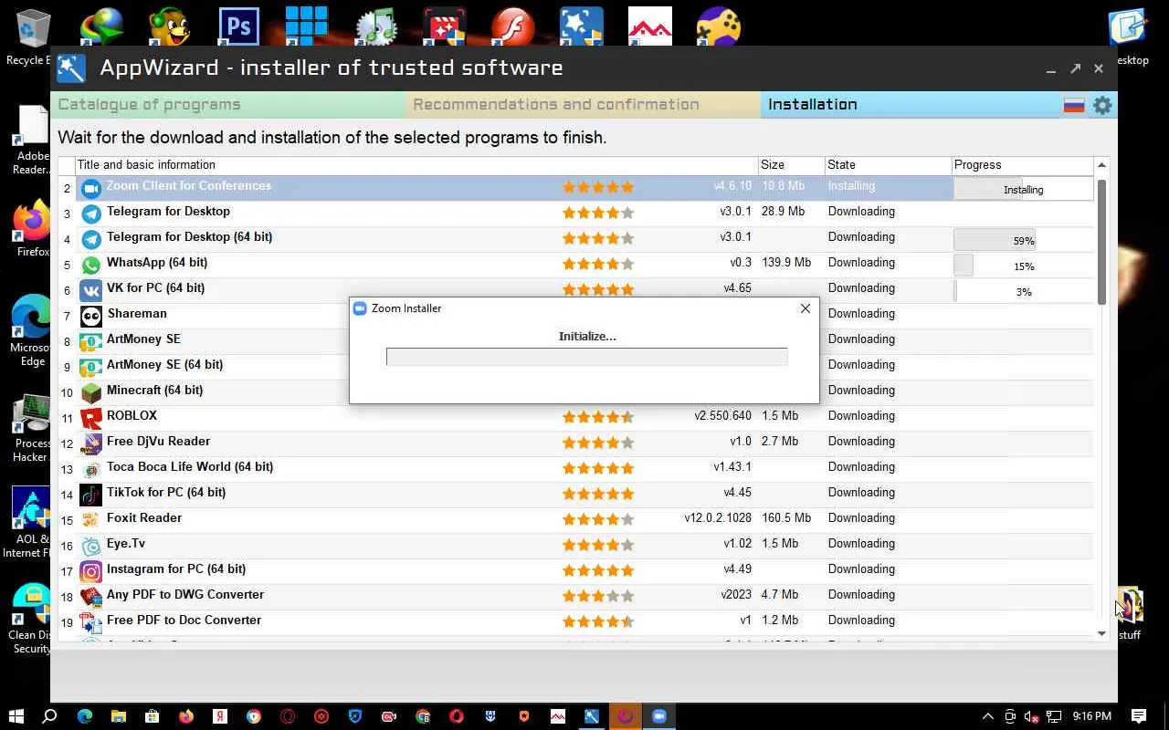Select the Shareman program title

137,313
